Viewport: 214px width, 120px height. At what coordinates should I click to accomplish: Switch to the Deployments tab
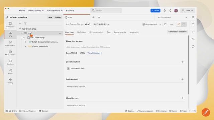click(x=120, y=32)
